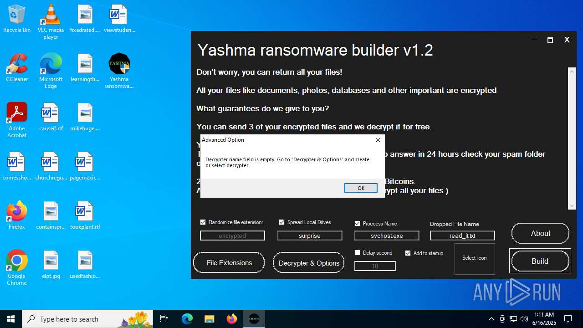
Task: Open Microsoft Edge desktop shortcut
Action: tap(51, 71)
